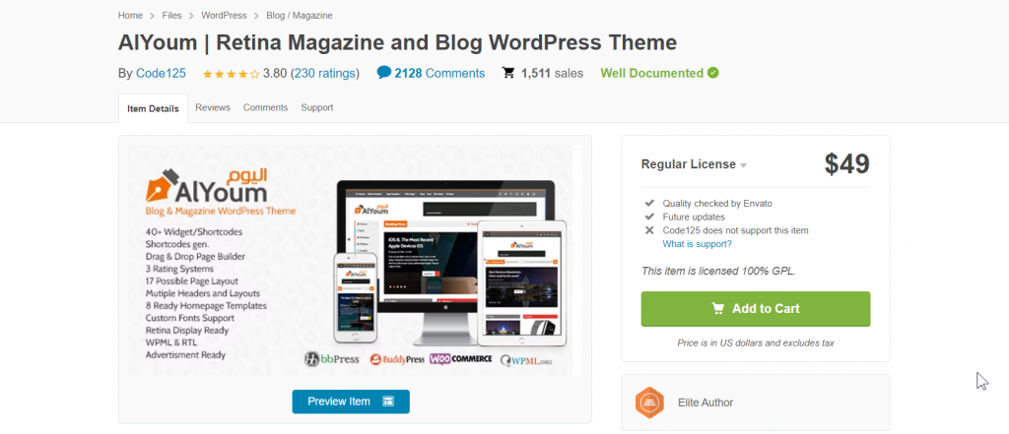Click the Elite Author hexagon badge
This screenshot has height=434, width=1009.
tap(649, 403)
